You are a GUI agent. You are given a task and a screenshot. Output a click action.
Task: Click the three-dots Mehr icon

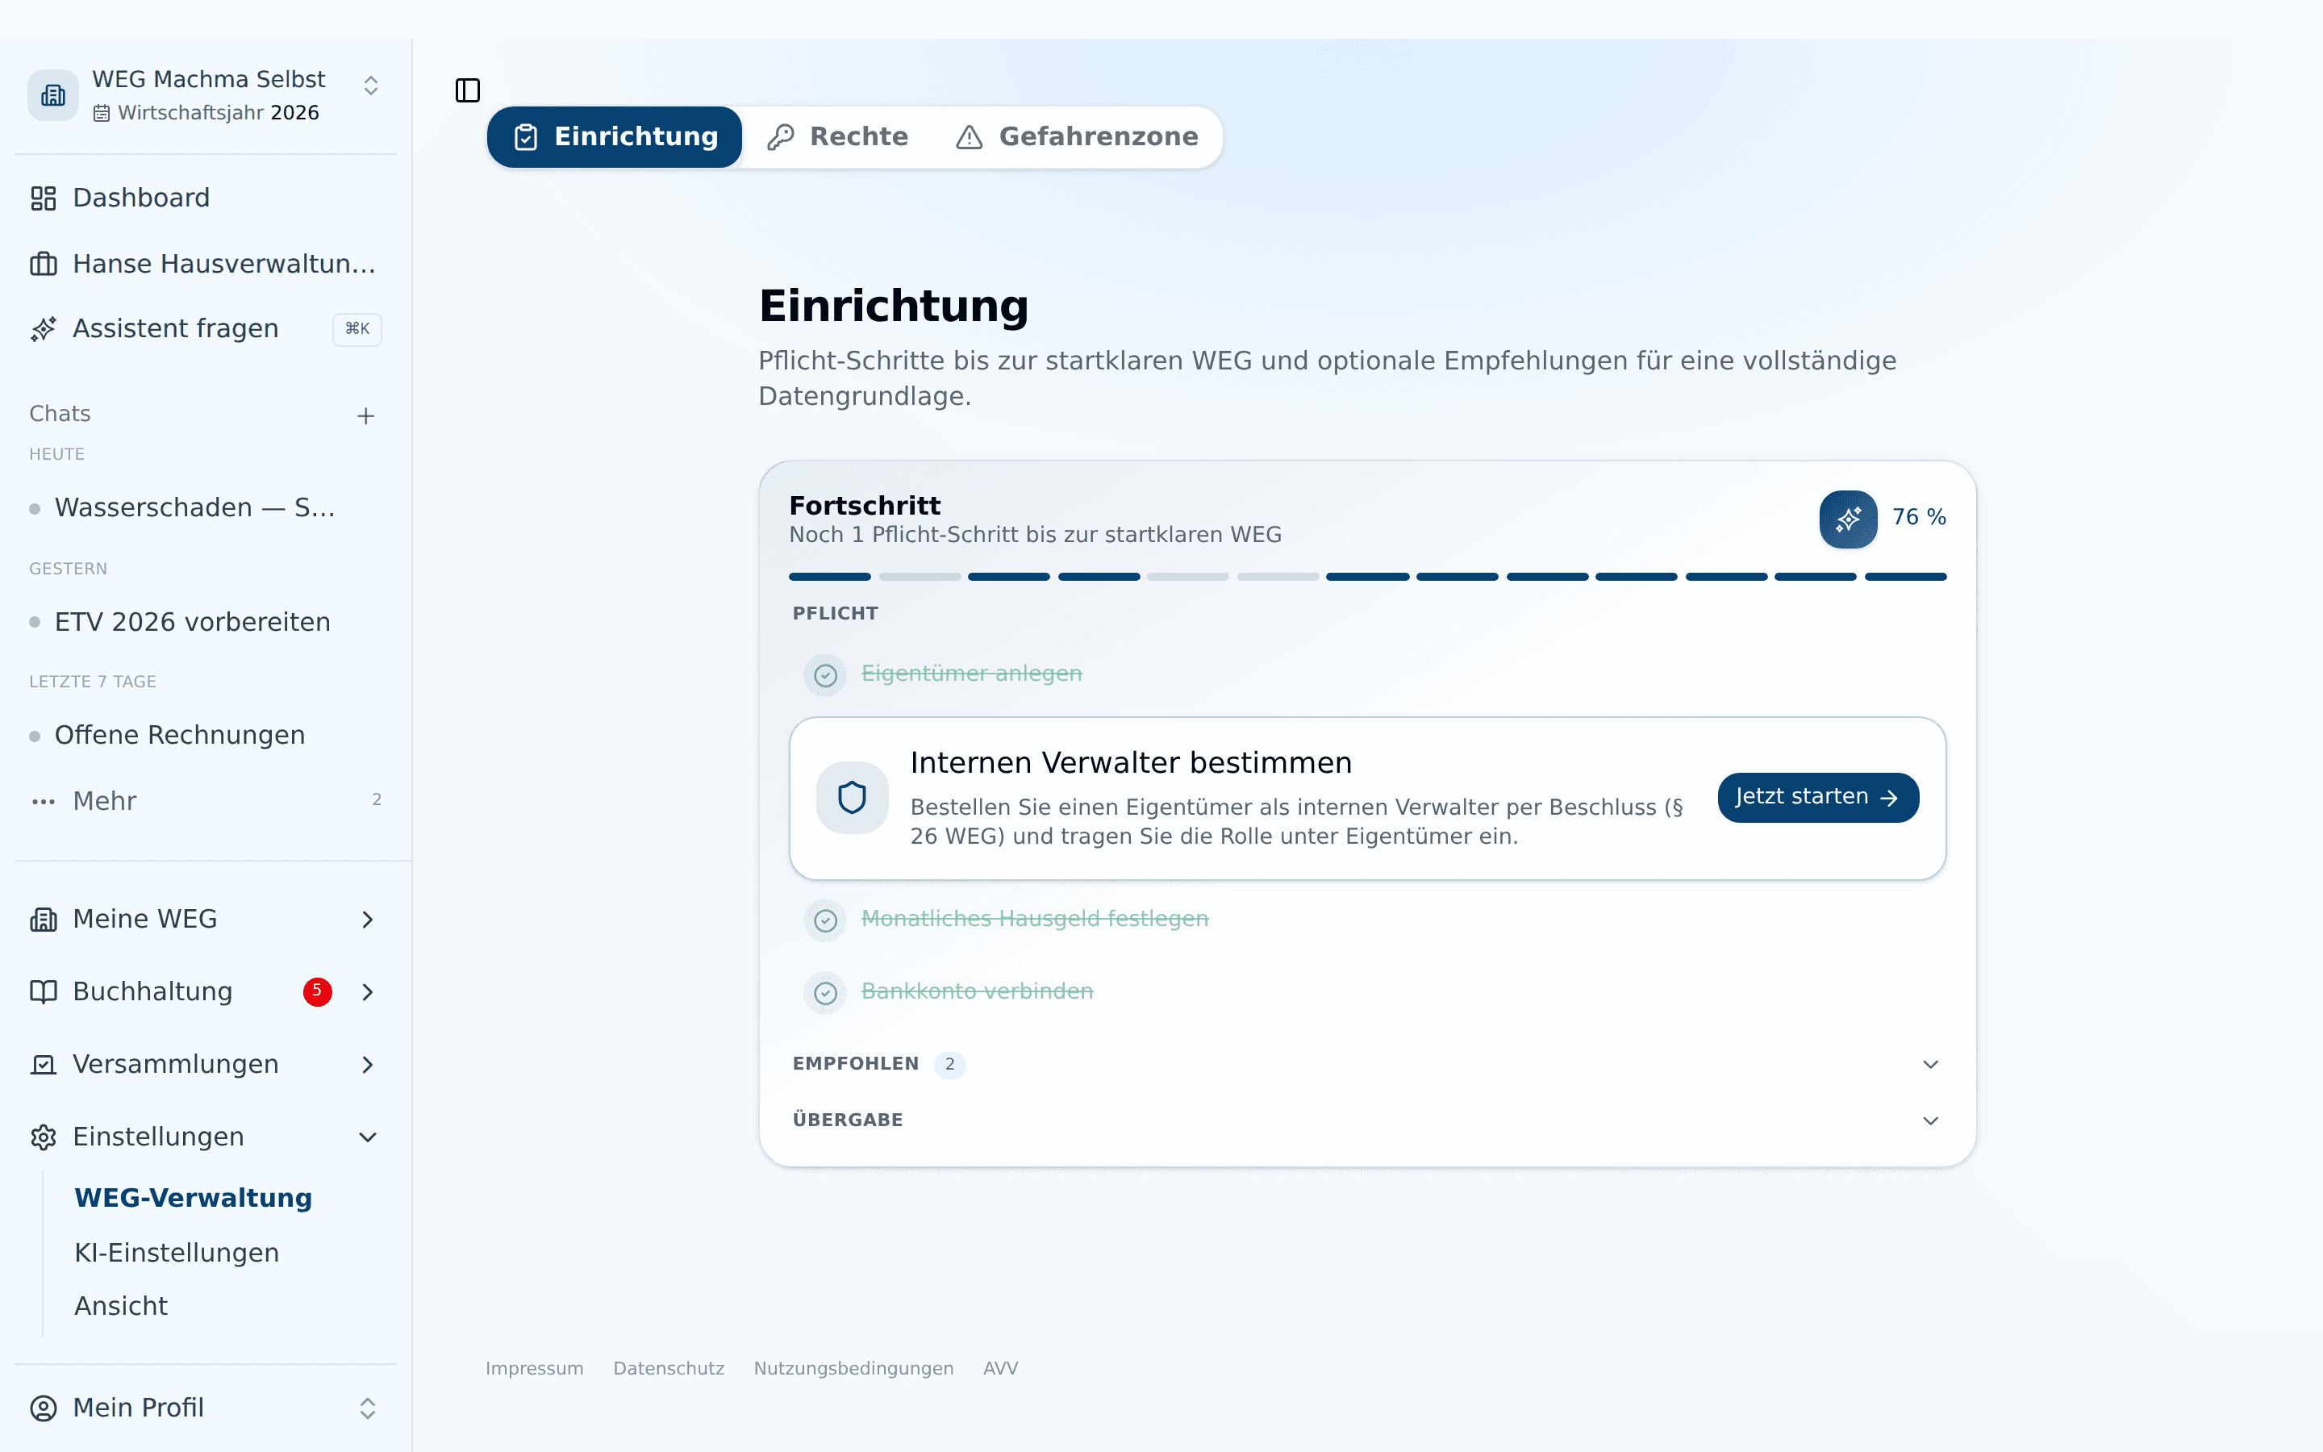pyautogui.click(x=44, y=801)
